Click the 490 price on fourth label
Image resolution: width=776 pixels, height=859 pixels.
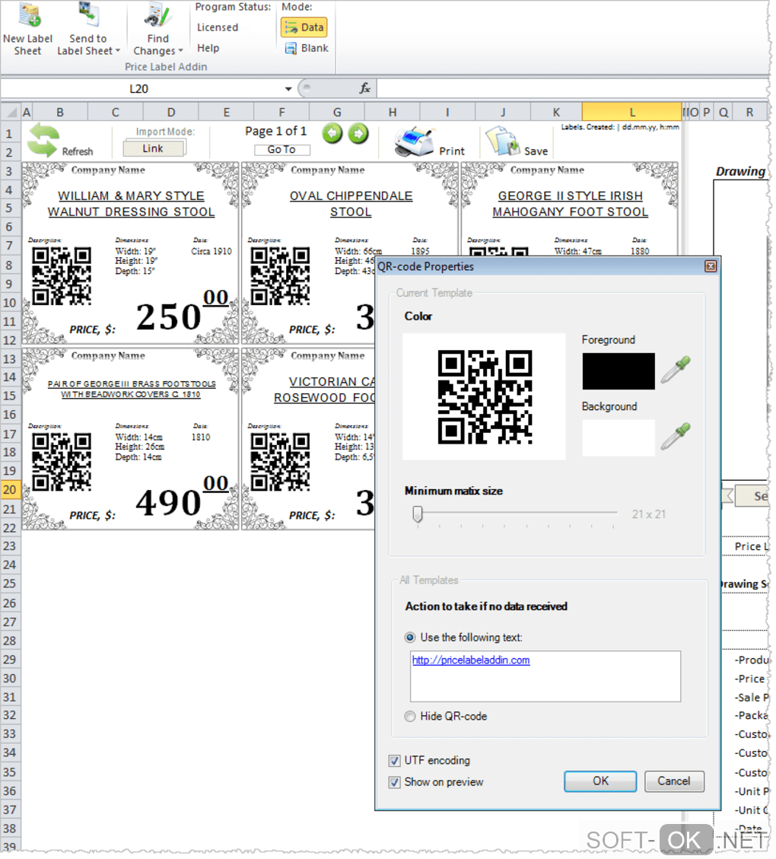pyautogui.click(x=169, y=503)
